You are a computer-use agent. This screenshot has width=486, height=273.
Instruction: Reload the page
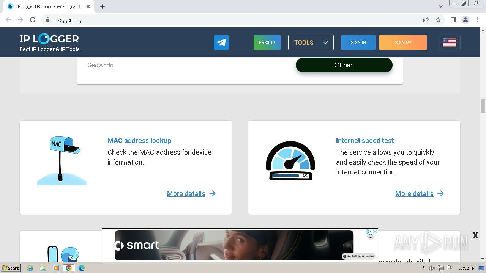pyautogui.click(x=33, y=20)
